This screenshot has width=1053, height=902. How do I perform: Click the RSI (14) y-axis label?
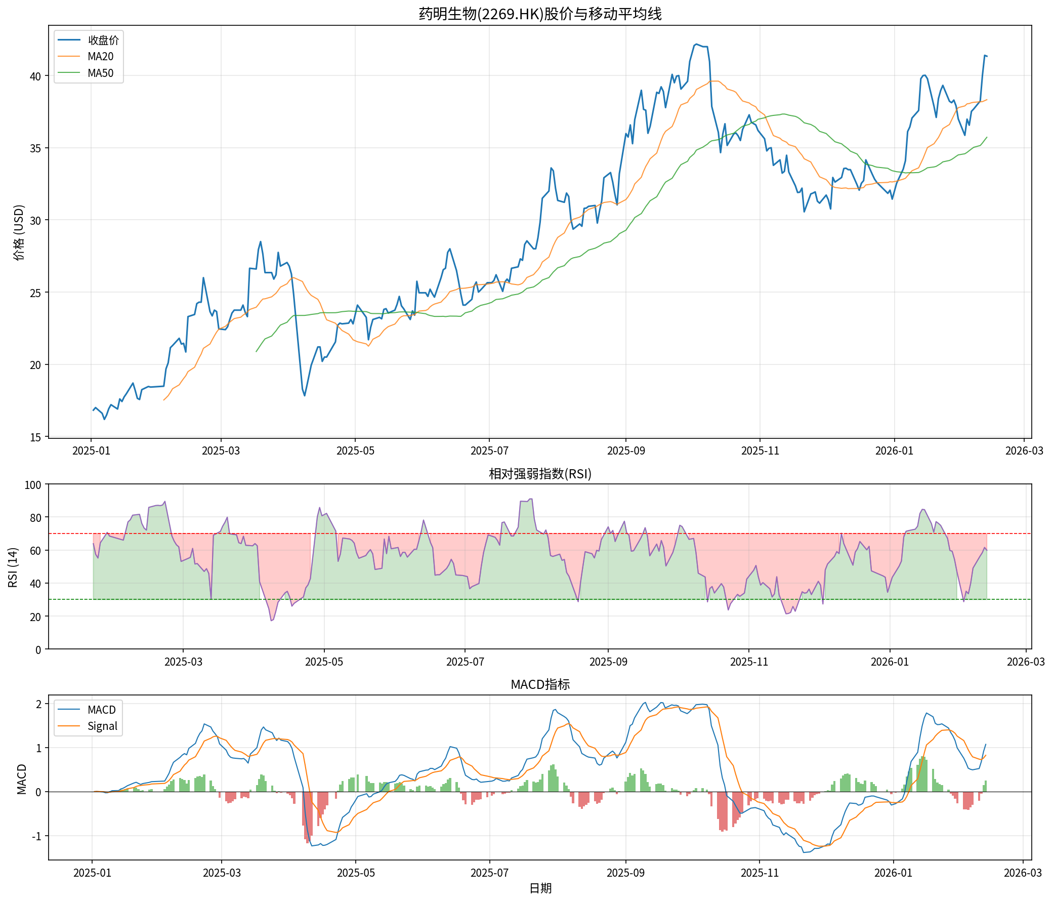[13, 567]
